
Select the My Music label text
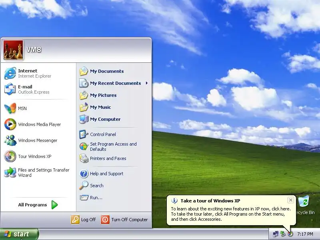click(x=100, y=107)
